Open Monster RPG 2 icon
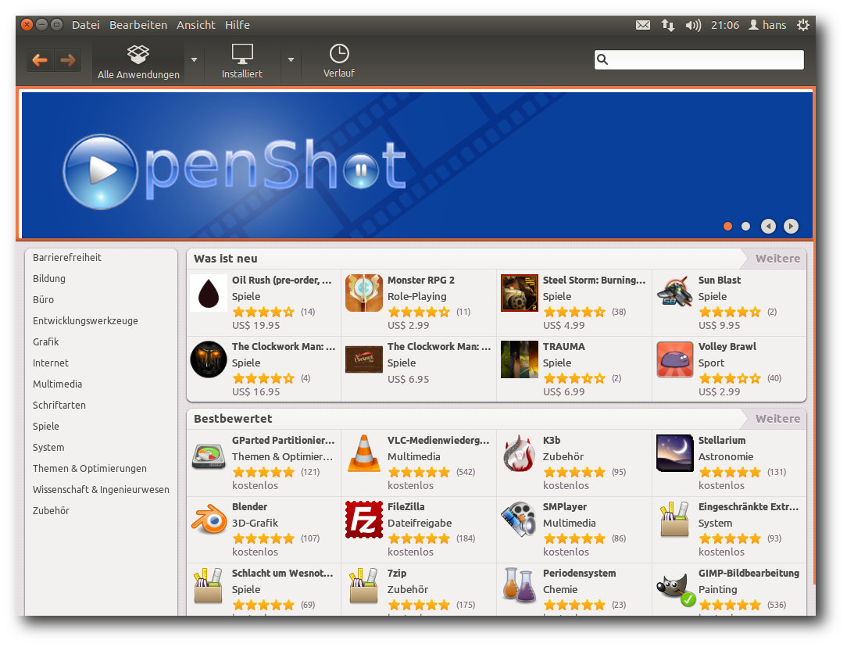847x647 pixels. (364, 293)
